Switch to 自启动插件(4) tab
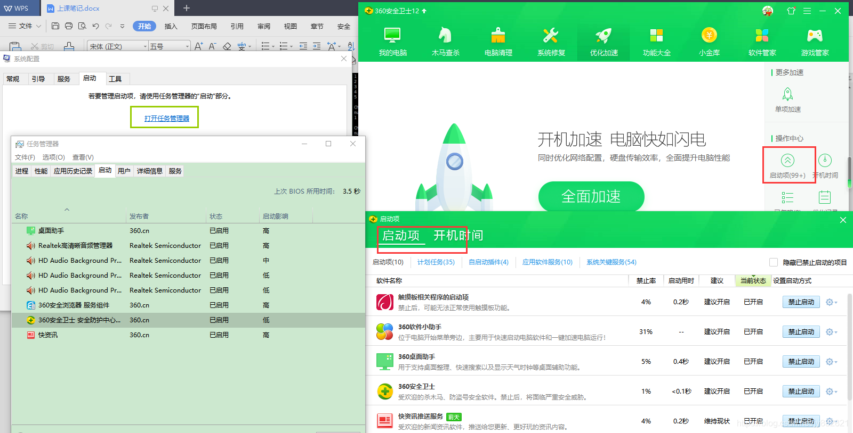The image size is (853, 433). [488, 262]
